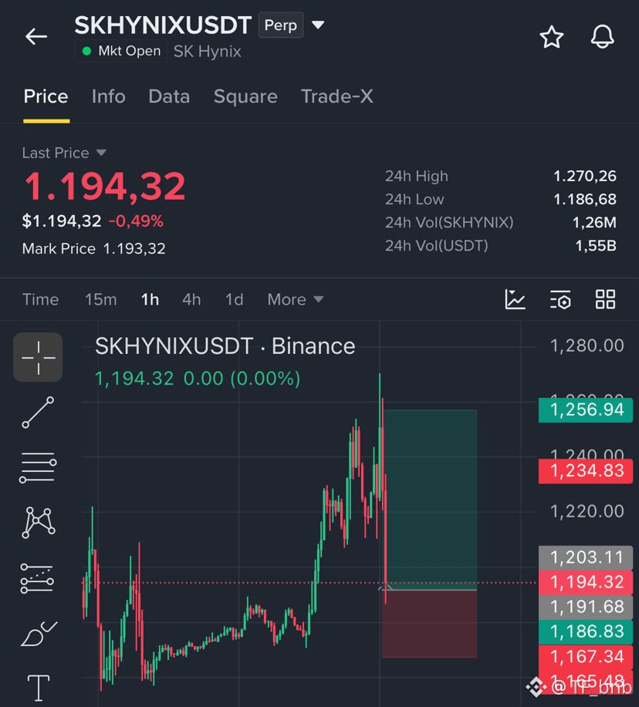Select the position projection tool

(x=38, y=578)
